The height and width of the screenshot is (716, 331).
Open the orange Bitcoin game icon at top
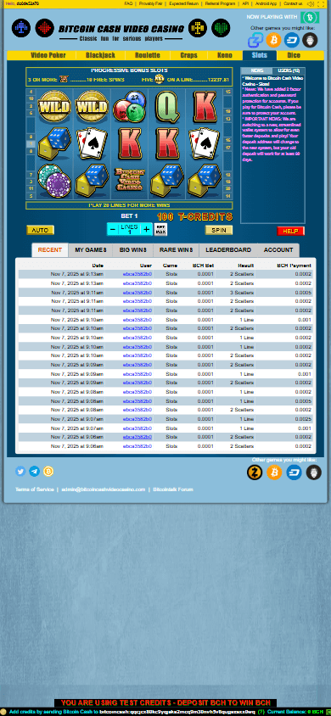pos(273,40)
